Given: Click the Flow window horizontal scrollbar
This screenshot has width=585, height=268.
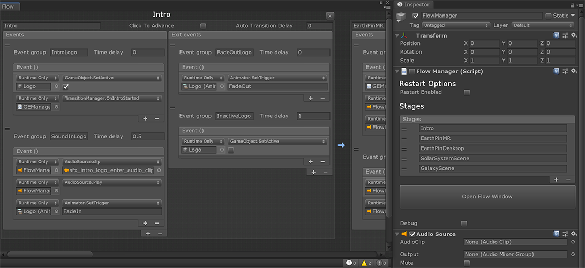Looking at the screenshot, I should tap(49, 254).
